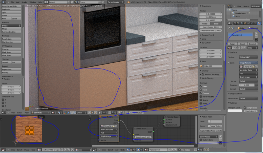Open the UVs menu in image editor
Viewport: 263px width, 153px height.
point(33,150)
